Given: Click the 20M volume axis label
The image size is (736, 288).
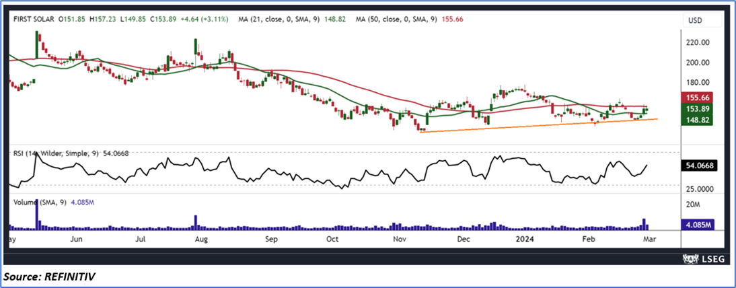Looking at the screenshot, I should click(694, 205).
